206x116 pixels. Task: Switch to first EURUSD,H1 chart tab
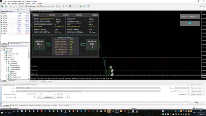(35, 81)
